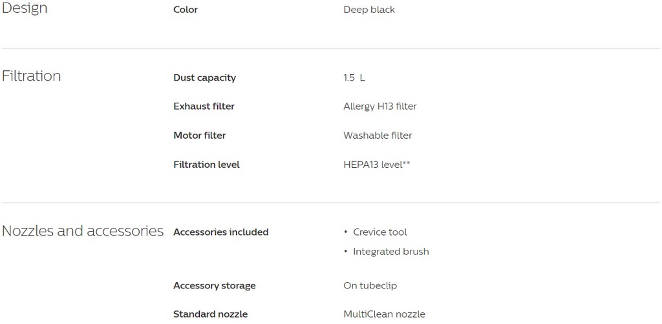Select the Color specification label
This screenshot has width=662, height=324.
point(186,10)
